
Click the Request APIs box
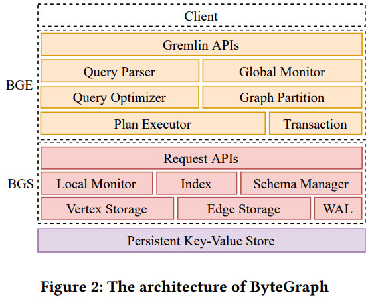coord(201,158)
